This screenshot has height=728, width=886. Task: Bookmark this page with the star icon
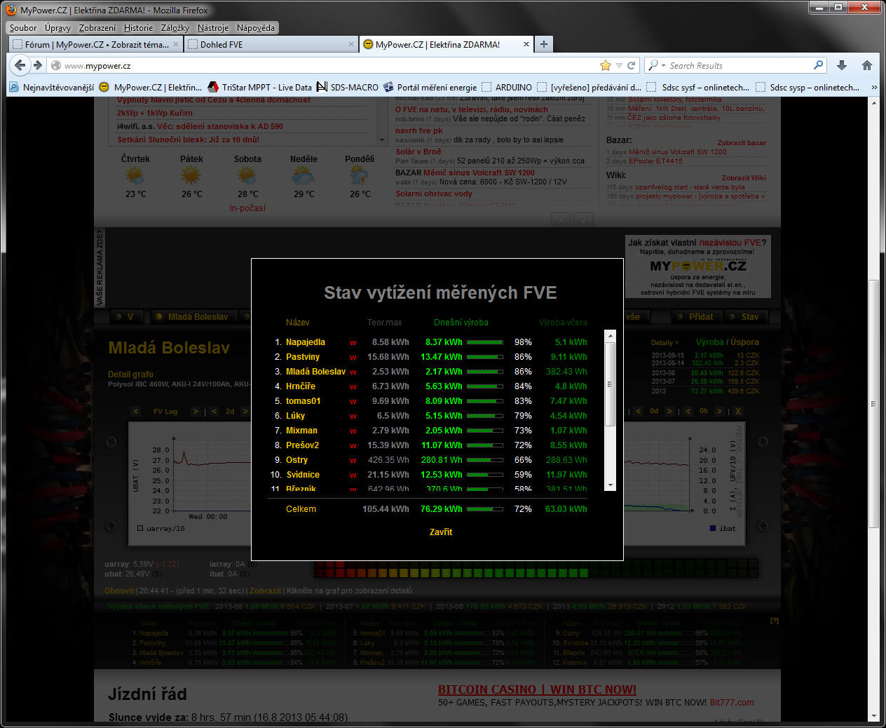(x=606, y=65)
